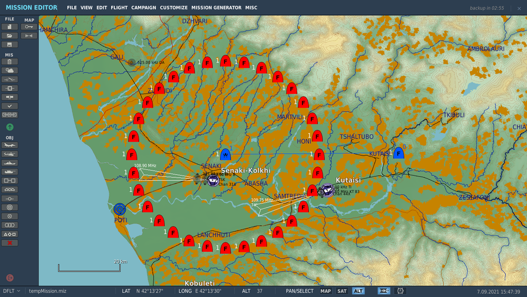Select the blue target circle at Poti
The width and height of the screenshot is (527, 297).
(120, 209)
